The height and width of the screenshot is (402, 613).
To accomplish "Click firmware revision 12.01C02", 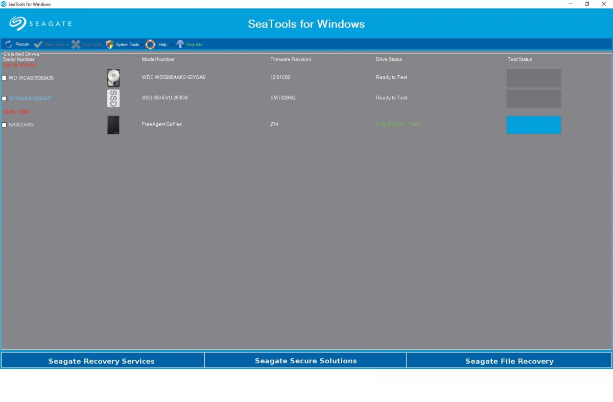I will [280, 77].
